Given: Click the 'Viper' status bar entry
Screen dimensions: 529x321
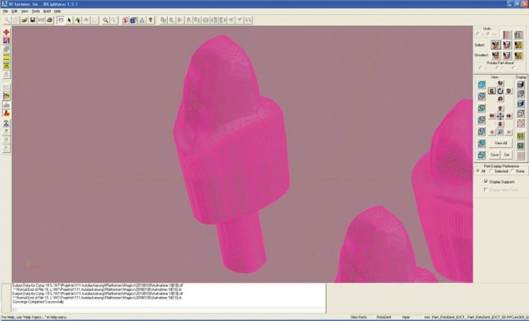Looking at the screenshot, I should tap(406, 317).
